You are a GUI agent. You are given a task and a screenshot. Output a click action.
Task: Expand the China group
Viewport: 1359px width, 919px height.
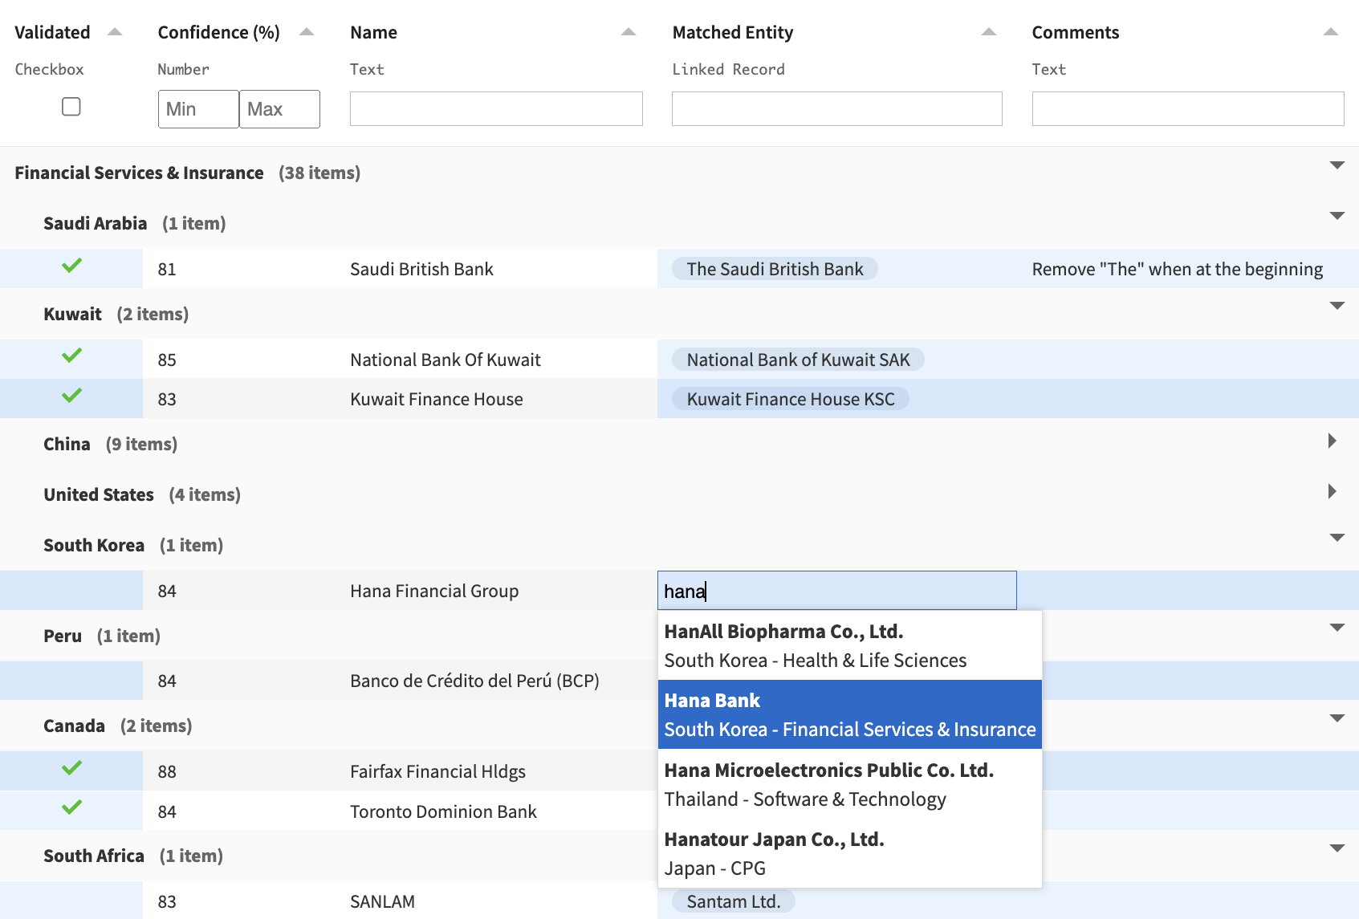pos(1332,440)
